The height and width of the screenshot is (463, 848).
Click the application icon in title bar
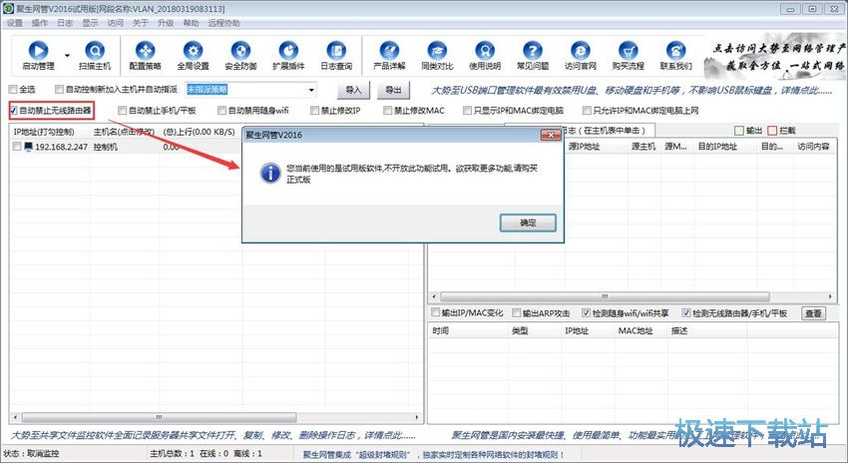pyautogui.click(x=8, y=9)
